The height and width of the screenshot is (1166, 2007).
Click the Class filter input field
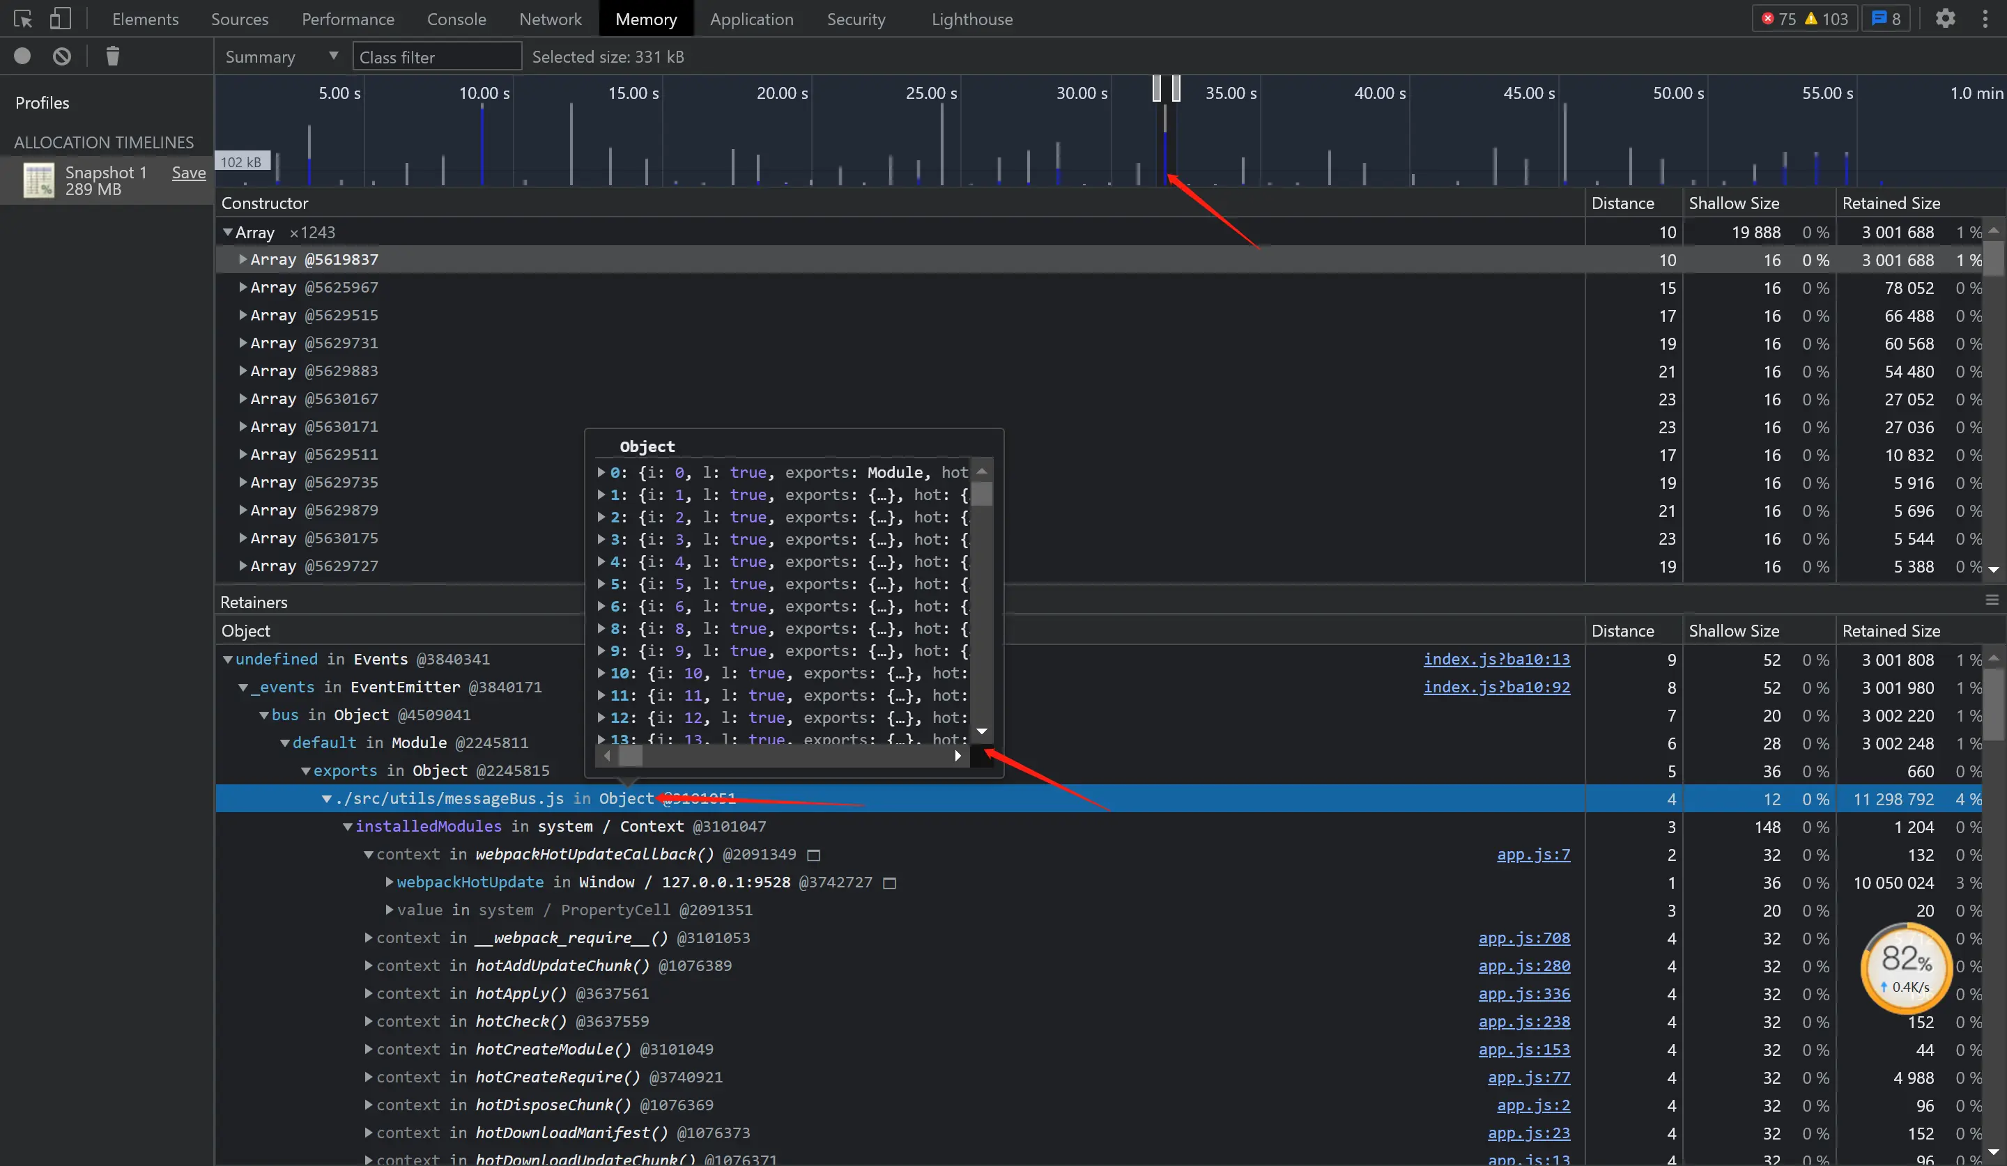tap(434, 57)
